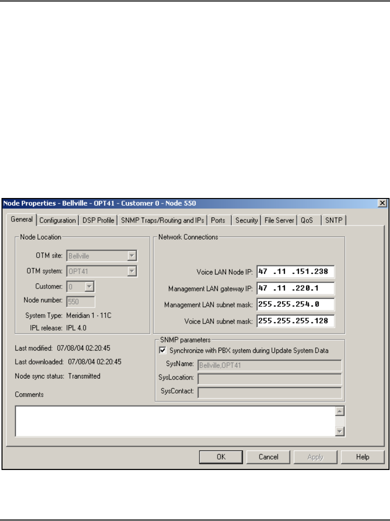Edit Management LAN gateway IP field
Screen dimensions: 390x521
coord(295,288)
